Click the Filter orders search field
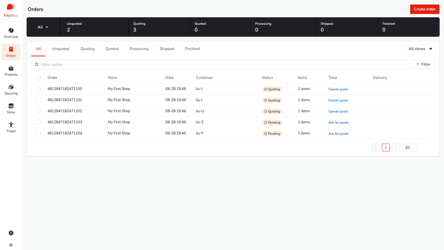The height and width of the screenshot is (250, 444). 220,64
